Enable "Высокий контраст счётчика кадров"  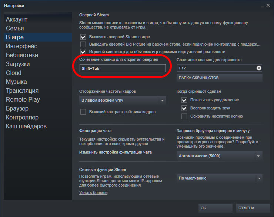(x=83, y=112)
